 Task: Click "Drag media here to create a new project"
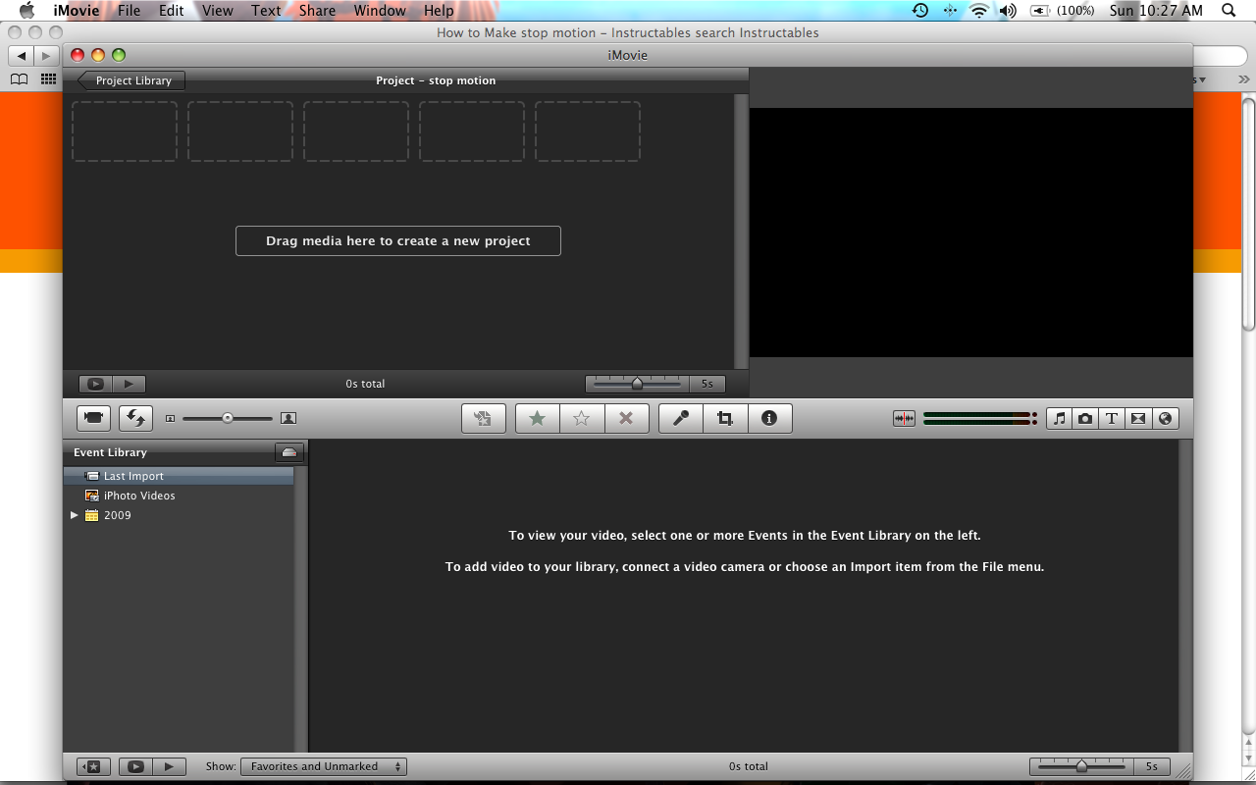click(398, 241)
